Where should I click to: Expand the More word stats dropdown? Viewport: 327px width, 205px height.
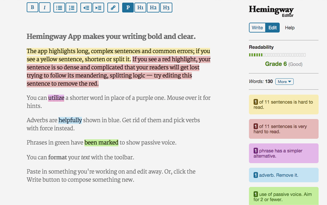coord(284,82)
